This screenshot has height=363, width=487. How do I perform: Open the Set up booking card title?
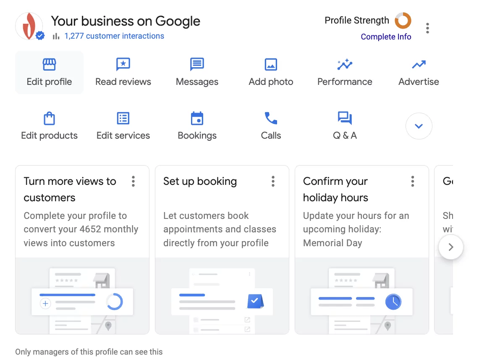tap(200, 181)
